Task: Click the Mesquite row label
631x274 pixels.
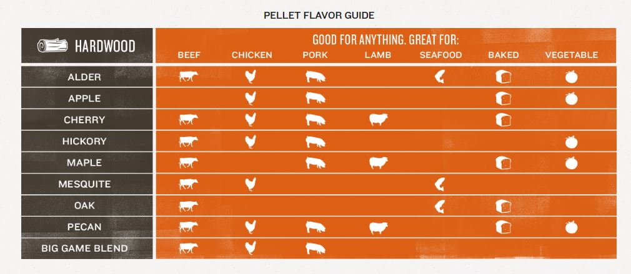Action: pyautogui.click(x=84, y=184)
